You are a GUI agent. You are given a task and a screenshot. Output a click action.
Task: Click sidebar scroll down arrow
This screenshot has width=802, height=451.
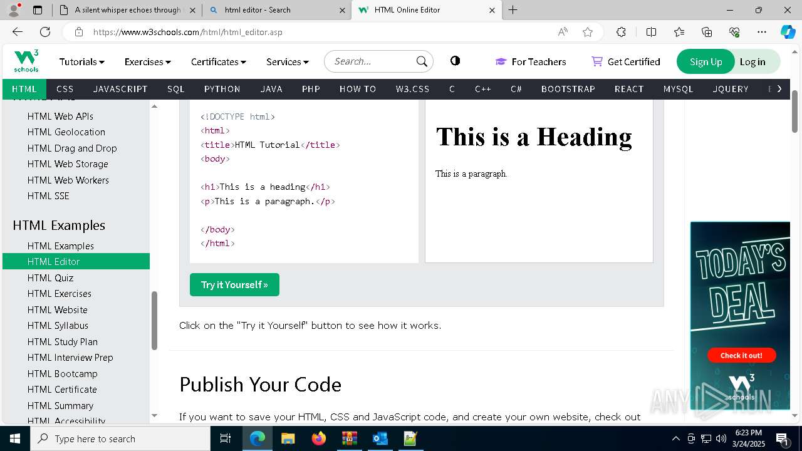pos(154,415)
